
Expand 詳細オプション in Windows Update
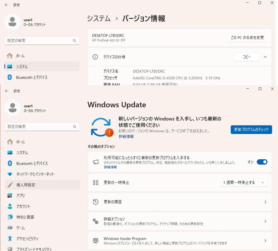point(265,221)
